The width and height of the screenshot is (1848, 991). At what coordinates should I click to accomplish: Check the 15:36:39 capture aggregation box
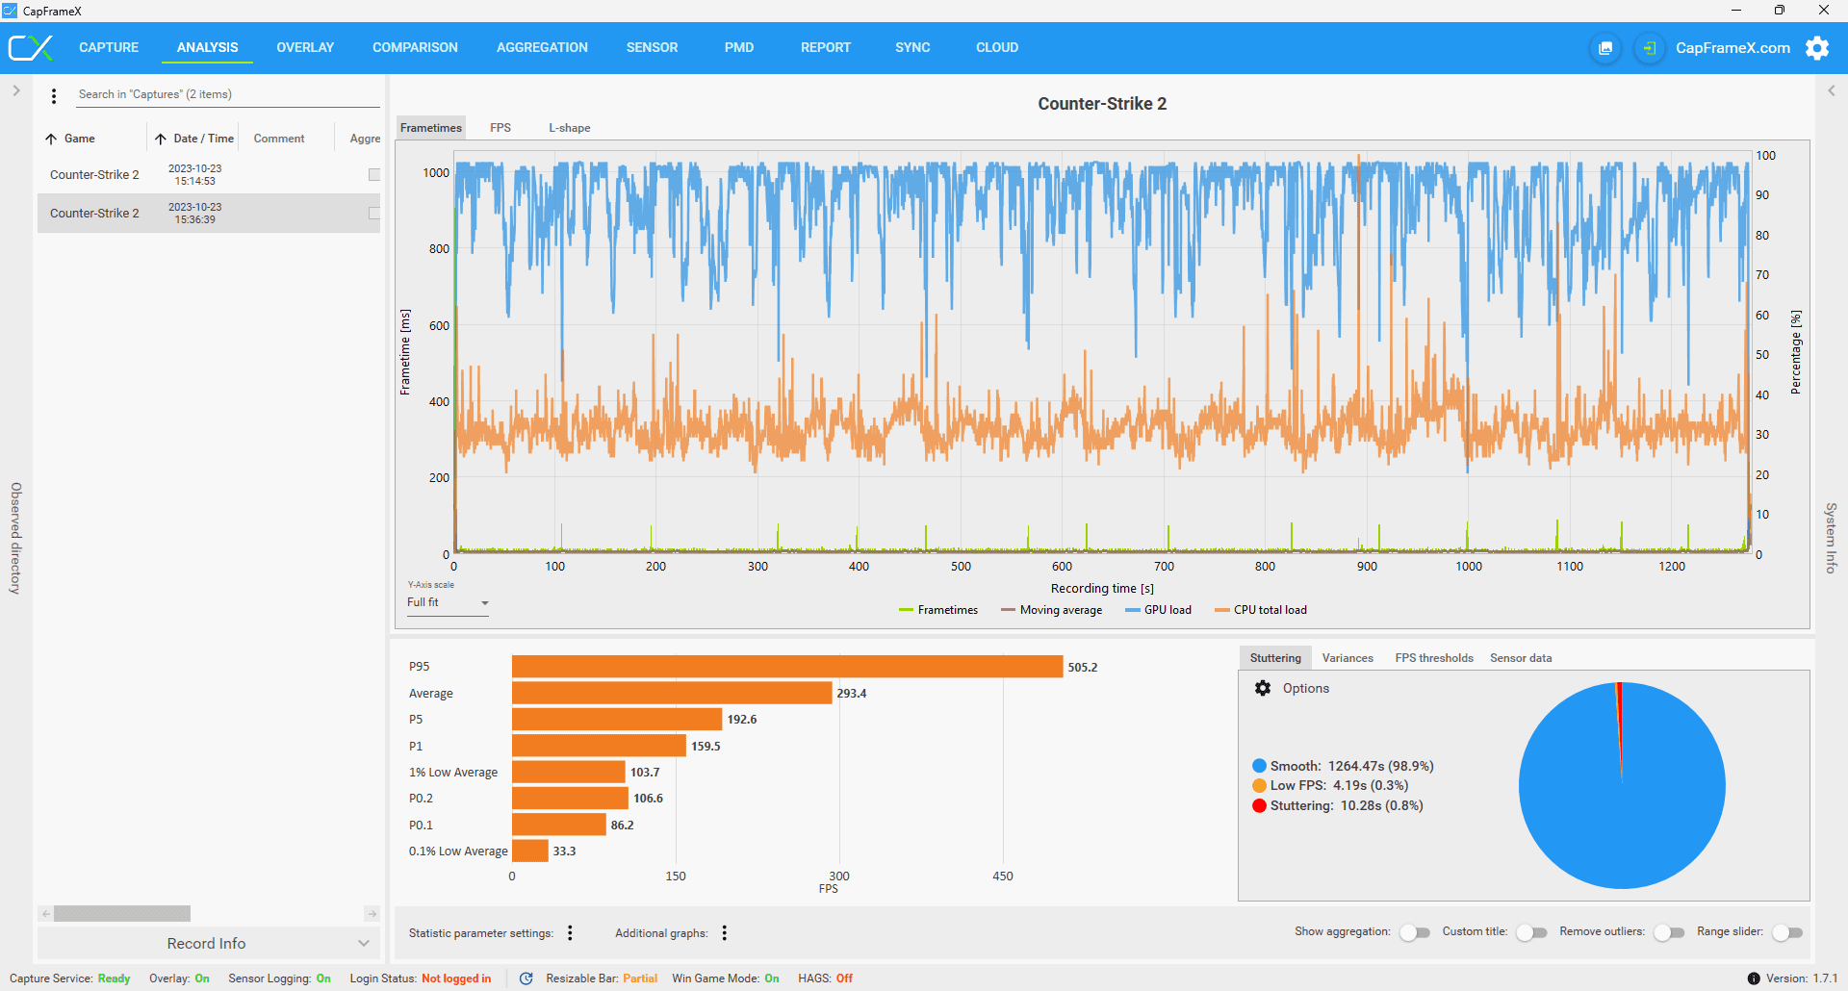(x=374, y=213)
